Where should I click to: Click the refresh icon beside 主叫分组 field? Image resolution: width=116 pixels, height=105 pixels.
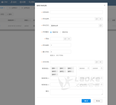97,62
